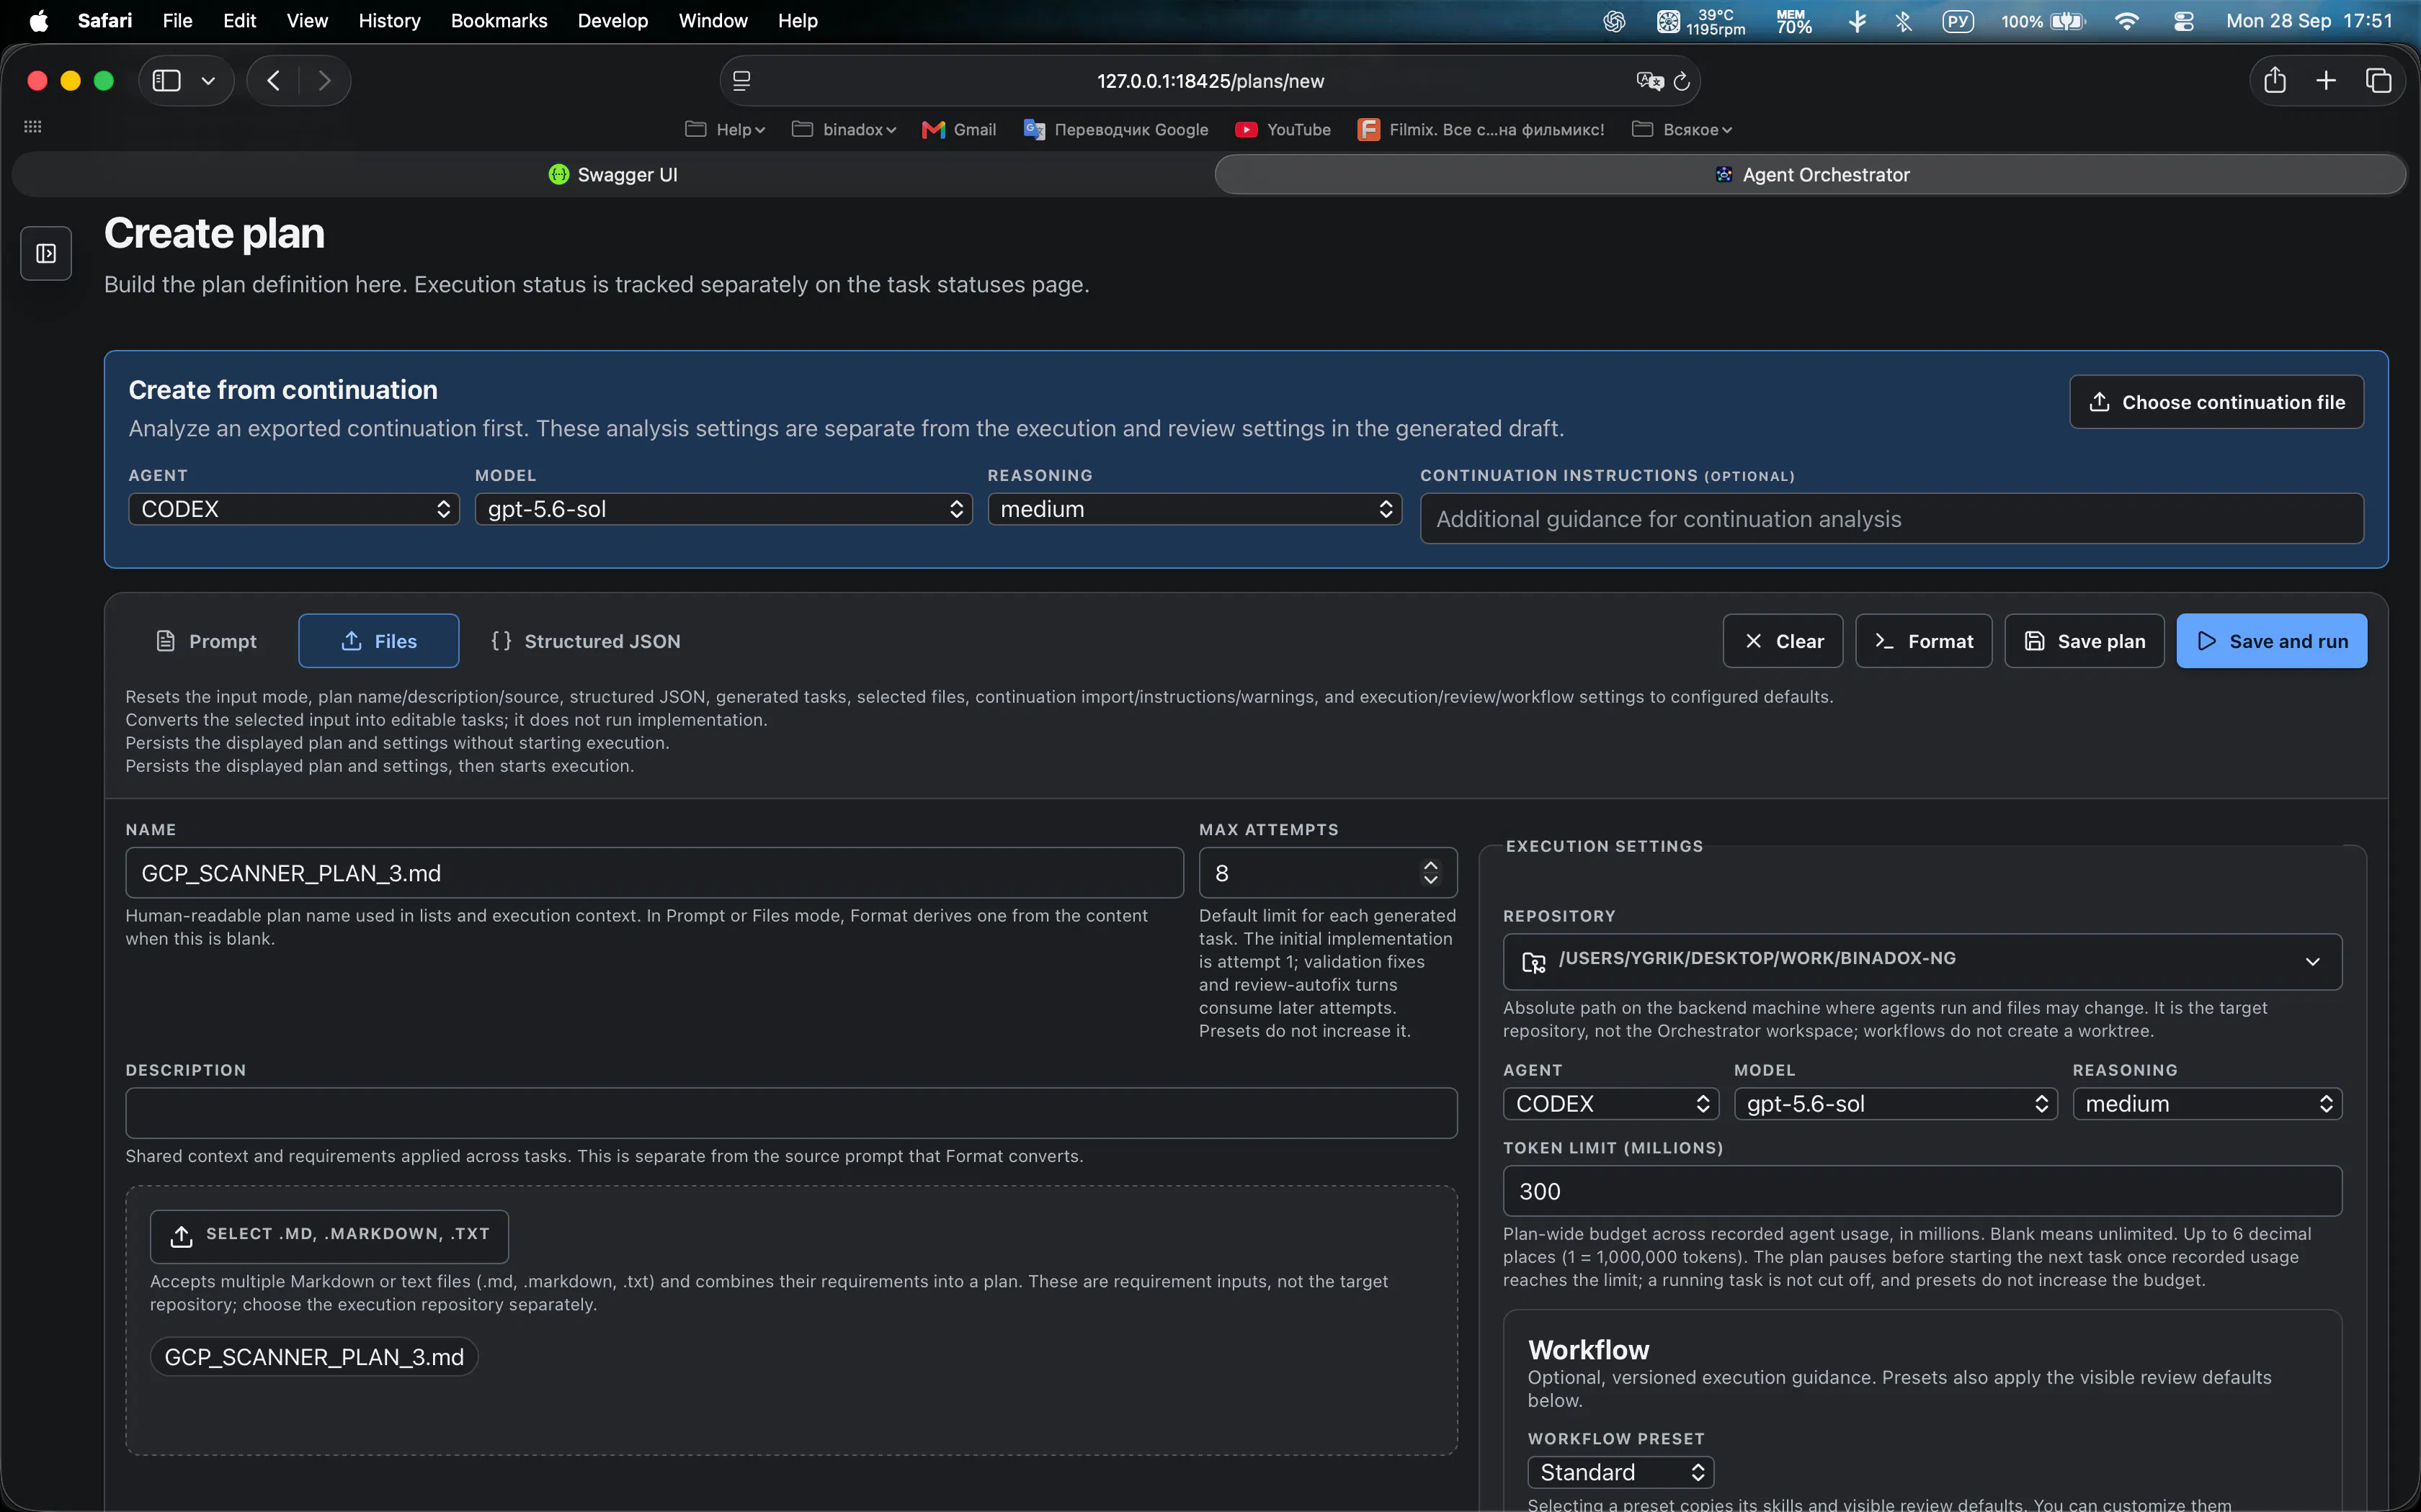Click the Format button
This screenshot has height=1512, width=2421.
(x=1924, y=641)
